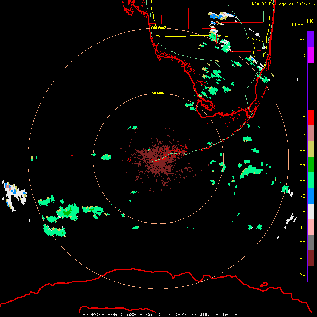
Task: Click the WS legend label
Action: [x=302, y=196]
